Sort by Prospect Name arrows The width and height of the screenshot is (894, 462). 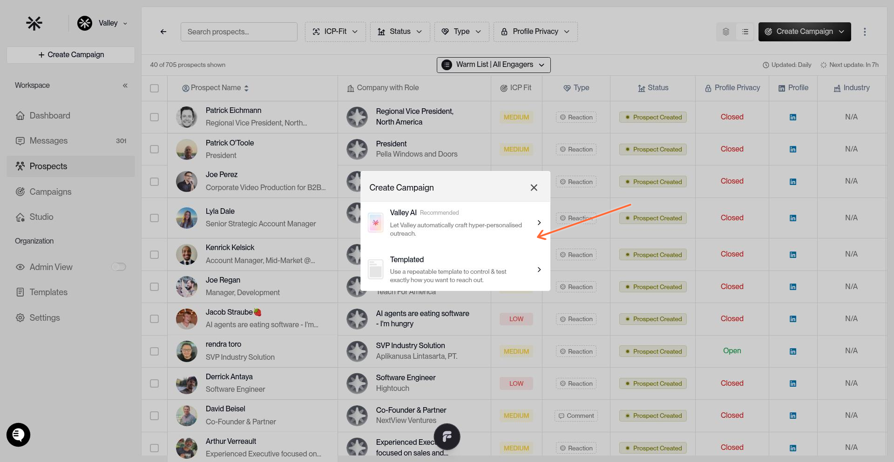tap(246, 88)
